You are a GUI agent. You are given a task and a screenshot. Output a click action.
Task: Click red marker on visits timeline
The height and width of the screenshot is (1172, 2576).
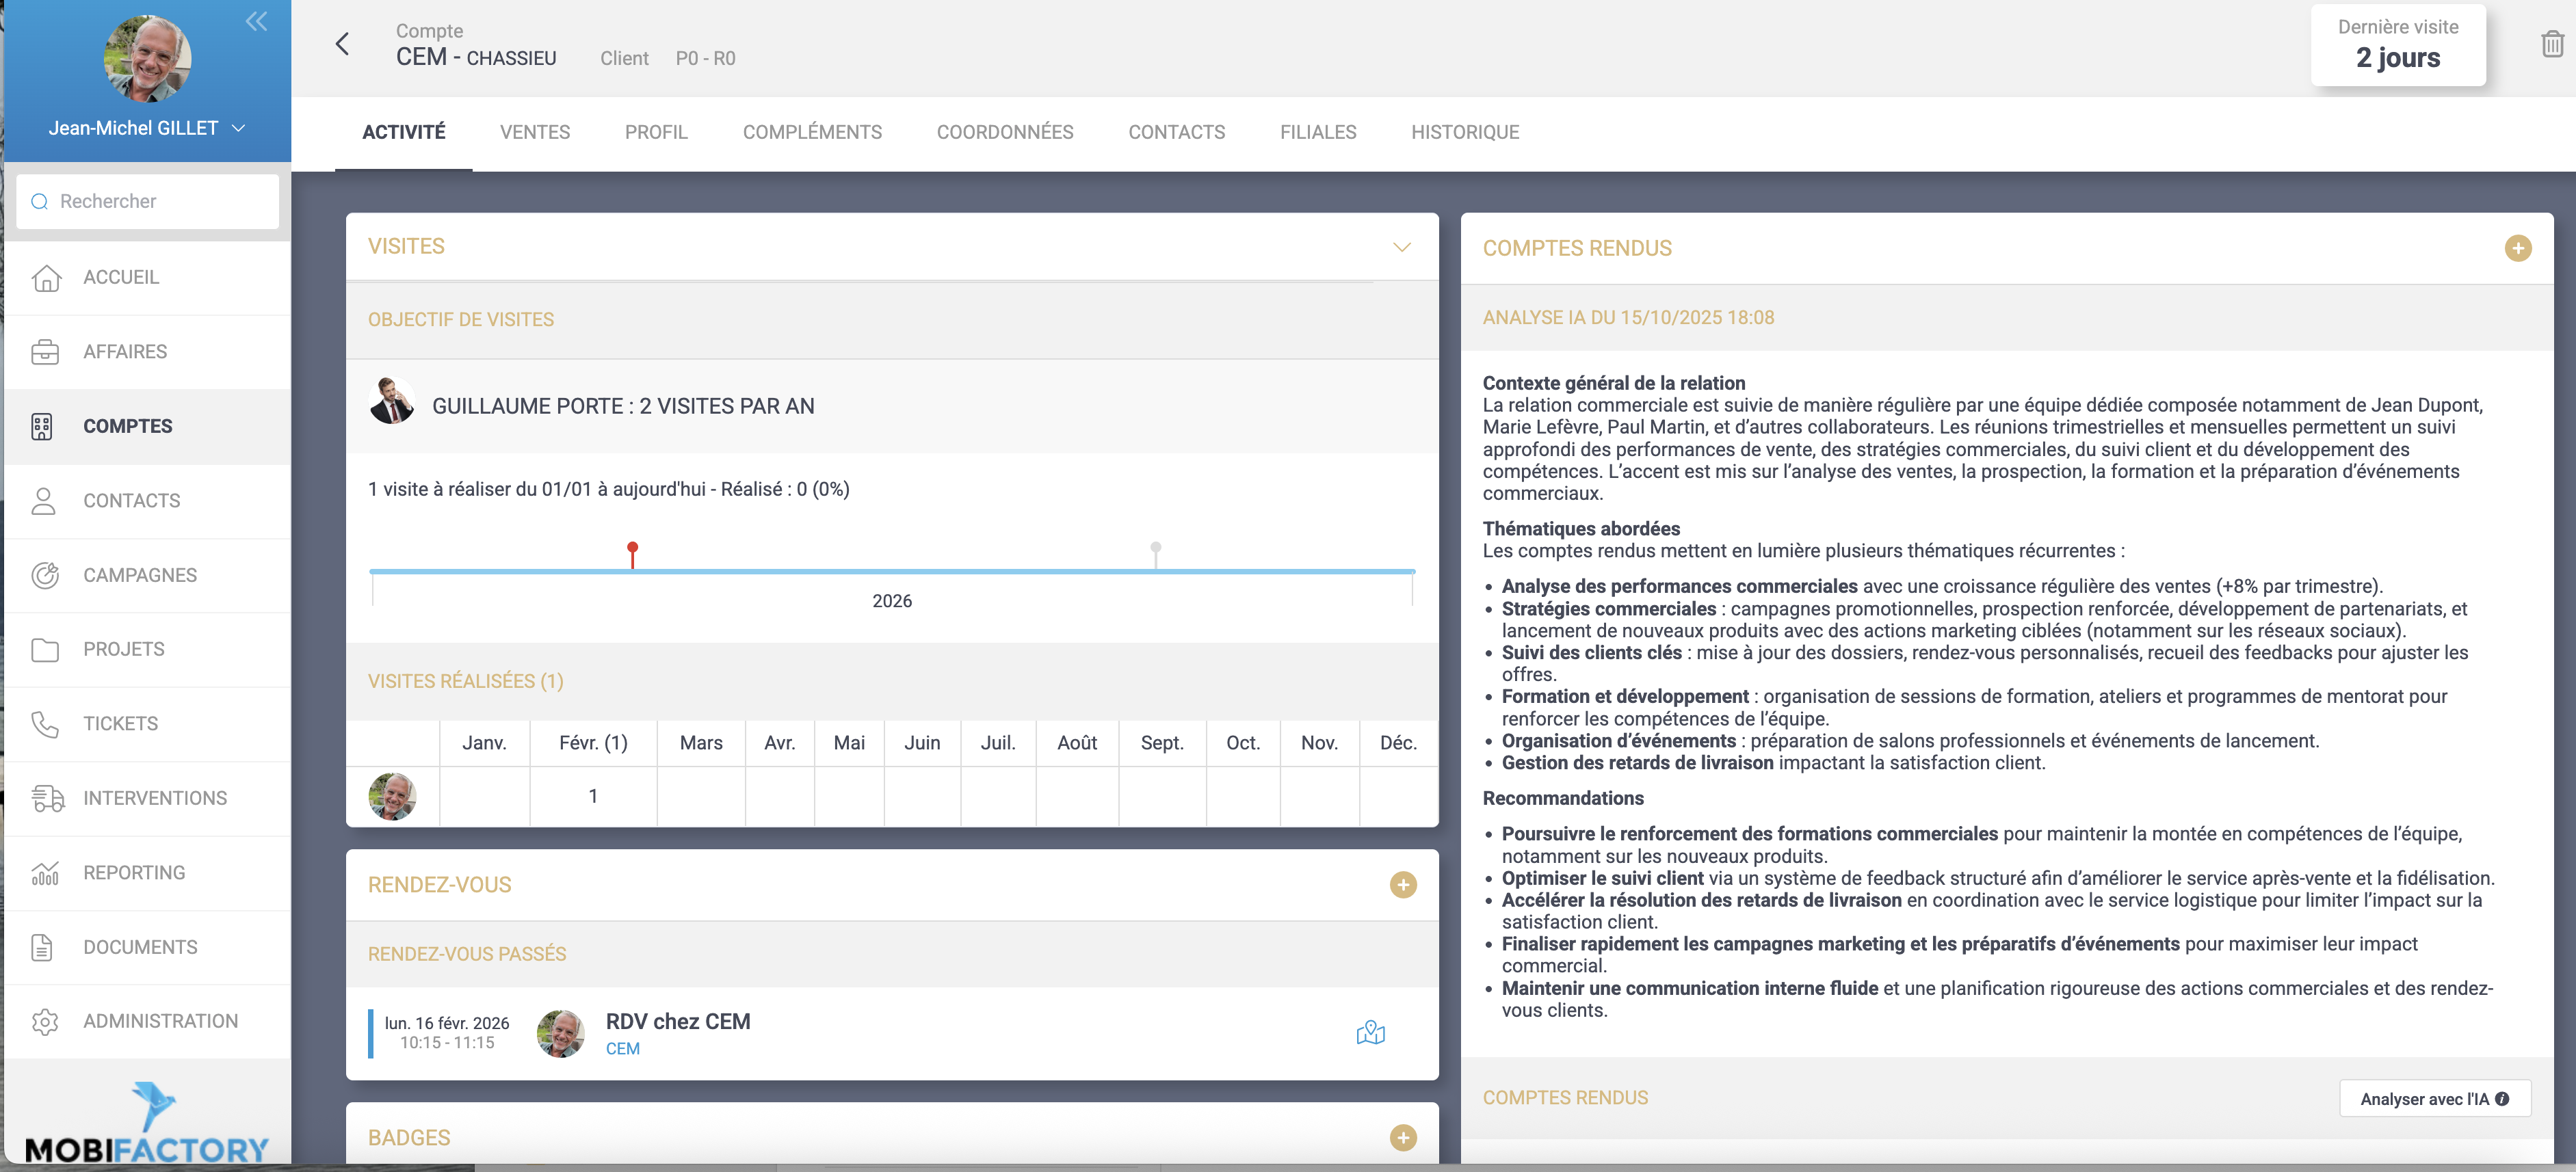coord(632,549)
